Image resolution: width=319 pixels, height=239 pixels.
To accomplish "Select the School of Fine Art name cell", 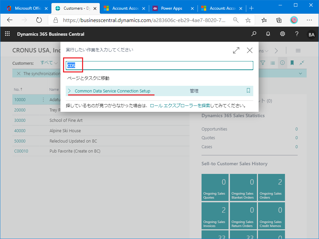I will pos(66,120).
